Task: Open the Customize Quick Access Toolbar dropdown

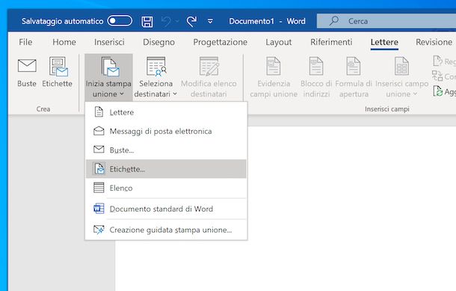Action: coord(210,21)
